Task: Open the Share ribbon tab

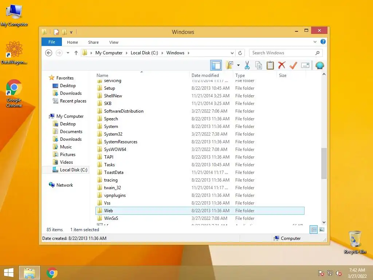Action: (93, 42)
